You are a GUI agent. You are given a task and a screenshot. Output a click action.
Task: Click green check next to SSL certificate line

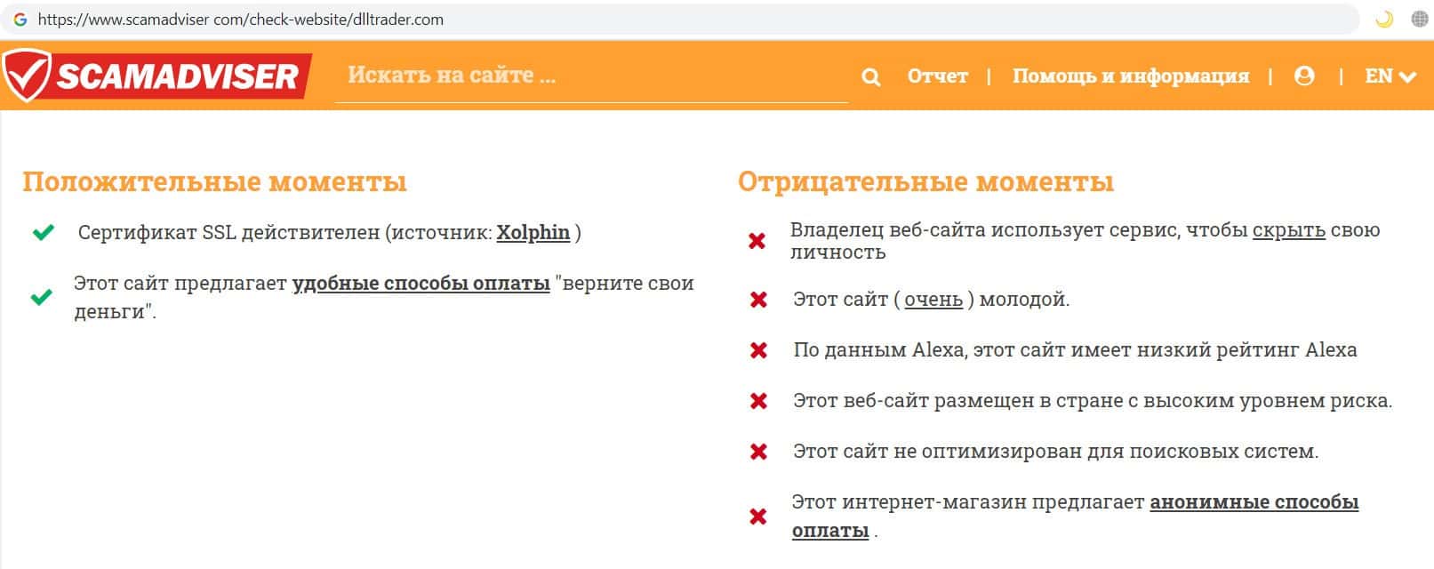pos(43,233)
